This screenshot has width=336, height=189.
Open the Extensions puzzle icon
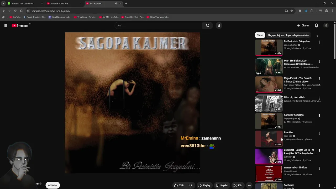point(312,11)
